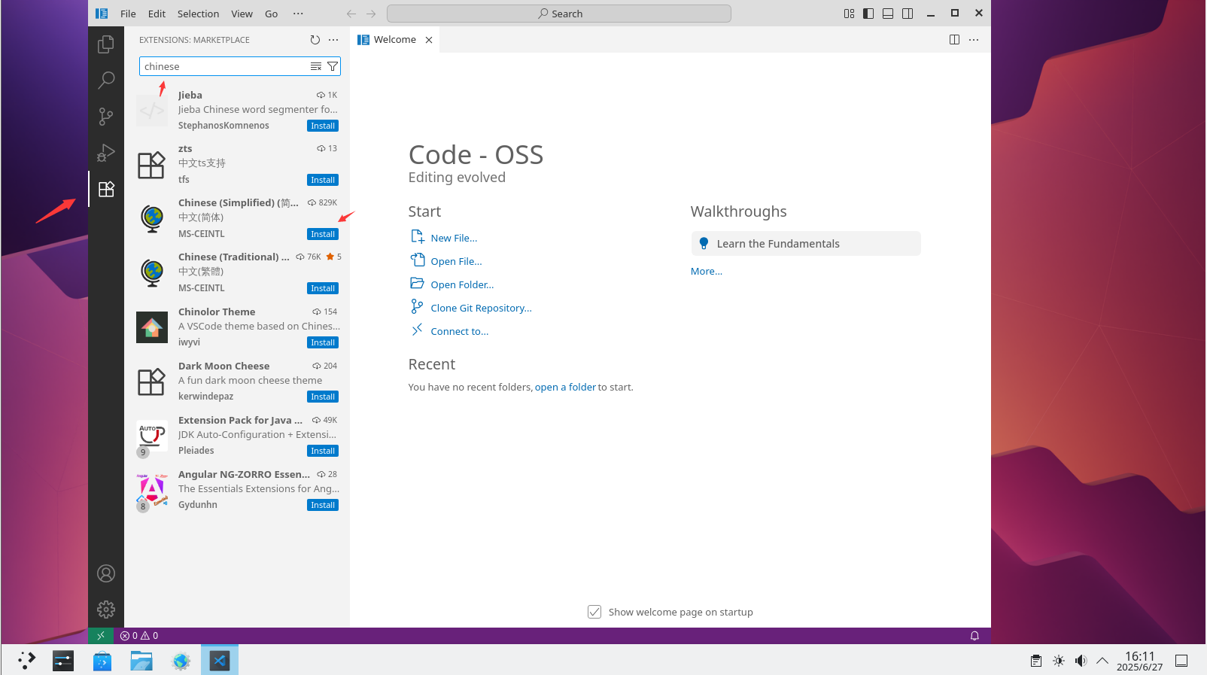Image resolution: width=1207 pixels, height=675 pixels.
Task: Open Chinolor Theme icon thumbnail
Action: tap(152, 327)
